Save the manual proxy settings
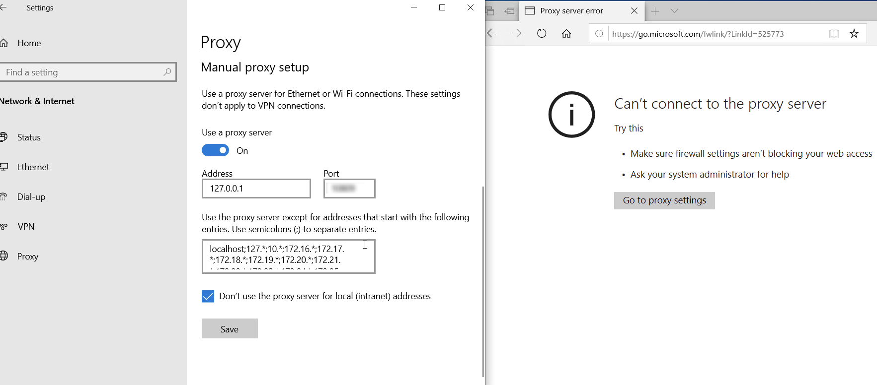The image size is (877, 385). click(x=230, y=329)
